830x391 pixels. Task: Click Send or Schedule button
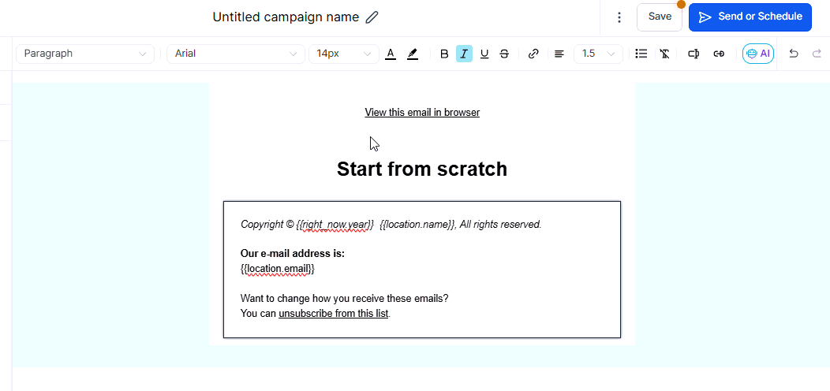[x=750, y=17]
